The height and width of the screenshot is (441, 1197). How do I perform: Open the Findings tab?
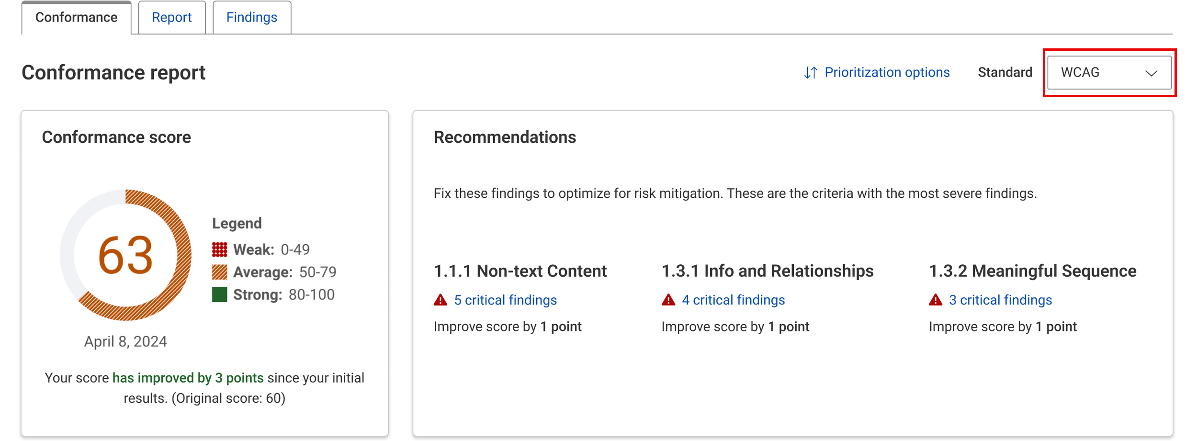click(x=252, y=18)
